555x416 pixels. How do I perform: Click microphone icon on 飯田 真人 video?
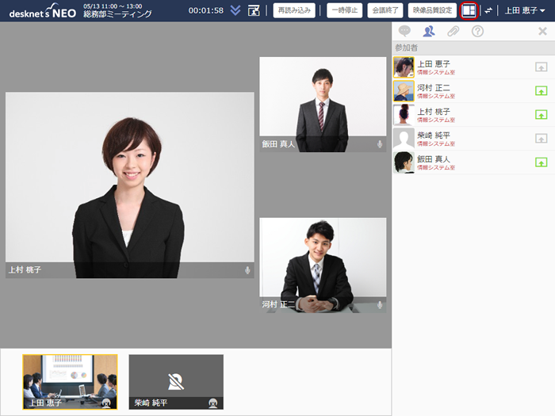pyautogui.click(x=380, y=144)
